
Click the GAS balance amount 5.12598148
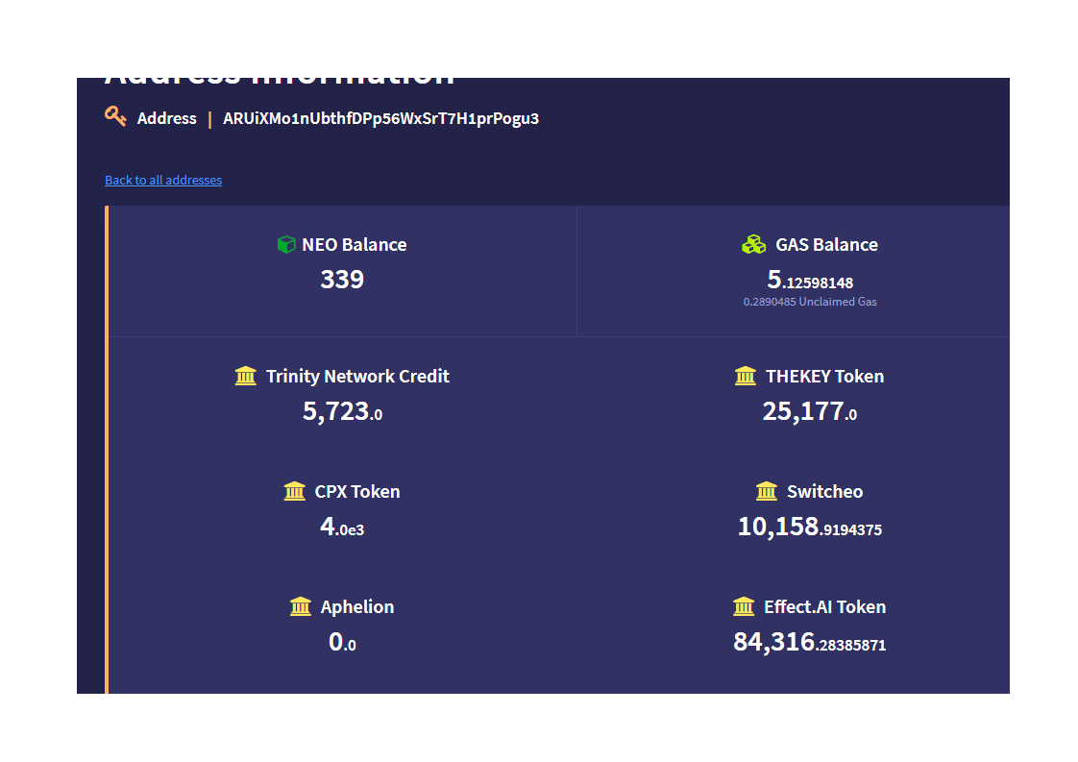point(810,281)
